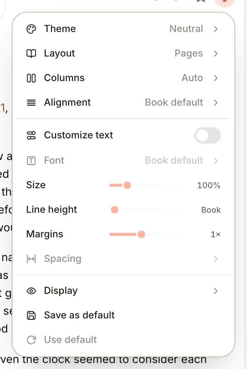Click the 1× margins value
This screenshot has width=247, height=369.
(215, 234)
